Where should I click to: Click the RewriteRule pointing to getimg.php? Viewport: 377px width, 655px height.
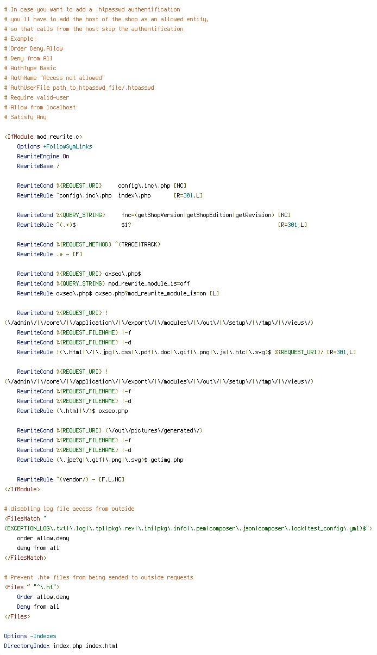(100, 460)
